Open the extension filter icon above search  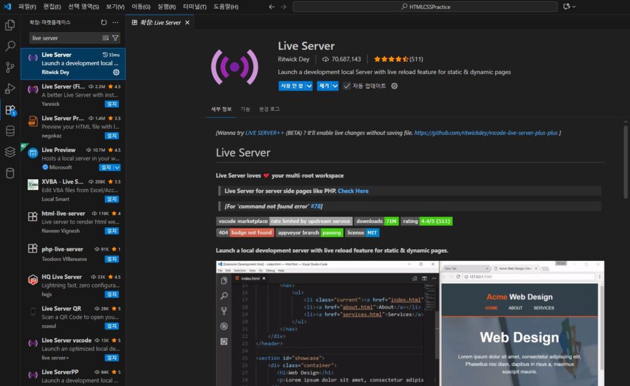(x=116, y=38)
